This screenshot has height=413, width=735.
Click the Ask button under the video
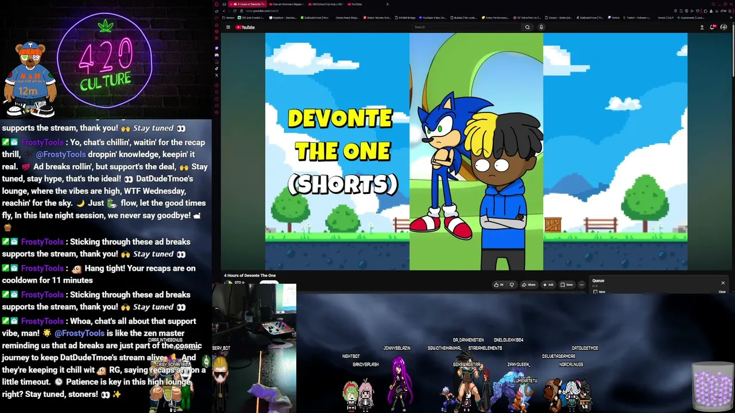pos(548,285)
